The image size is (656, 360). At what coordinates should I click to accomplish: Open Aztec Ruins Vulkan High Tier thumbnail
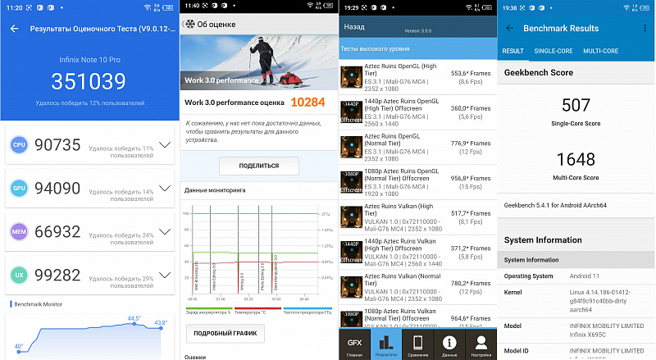tap(352, 216)
